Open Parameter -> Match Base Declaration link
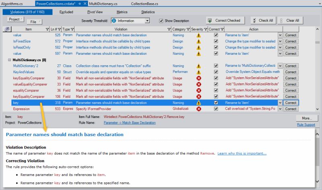This screenshot has width=322, height=190. click(x=130, y=123)
